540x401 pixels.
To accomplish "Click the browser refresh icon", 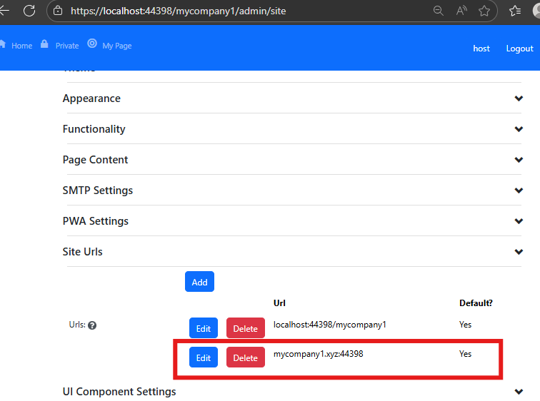I will click(29, 11).
